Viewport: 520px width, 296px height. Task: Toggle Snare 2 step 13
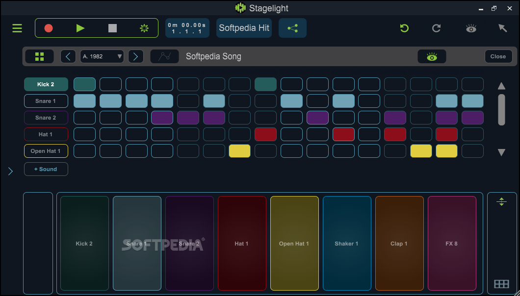click(395, 118)
